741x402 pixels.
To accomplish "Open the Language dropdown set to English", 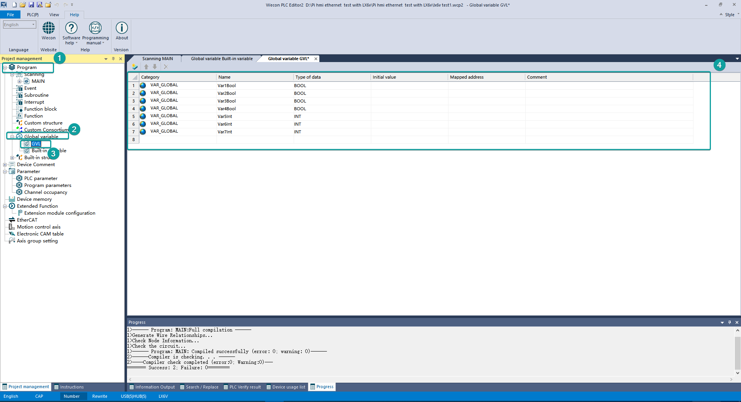I will pos(19,25).
